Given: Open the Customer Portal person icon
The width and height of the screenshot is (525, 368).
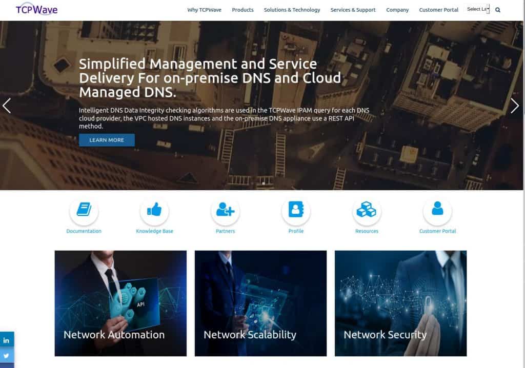Looking at the screenshot, I should pyautogui.click(x=437, y=208).
